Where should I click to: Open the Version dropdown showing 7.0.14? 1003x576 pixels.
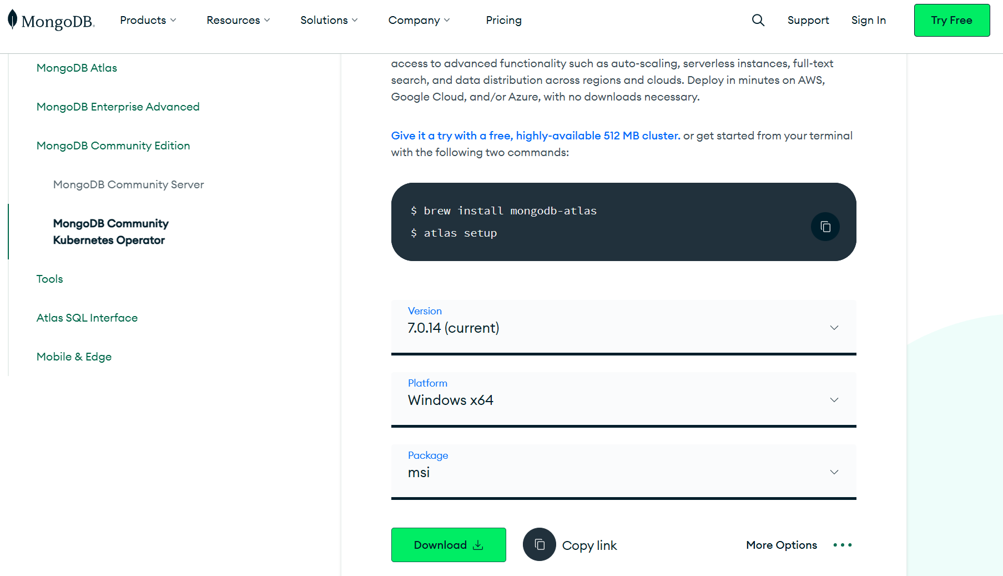pyautogui.click(x=623, y=327)
